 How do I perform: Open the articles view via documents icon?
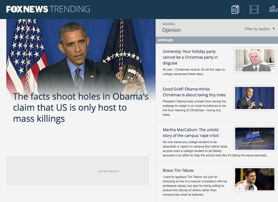[x=235, y=9]
